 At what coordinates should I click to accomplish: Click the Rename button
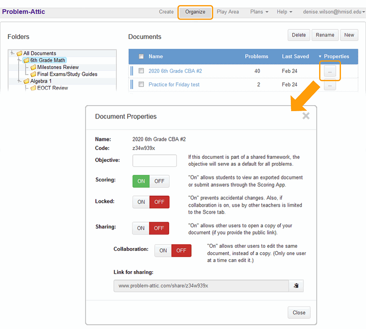coord(325,35)
